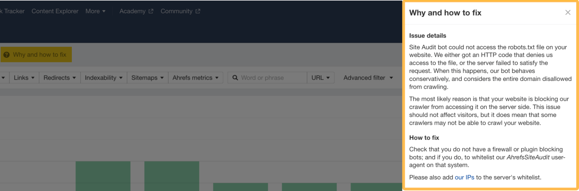Click the magnifier icon in the search filter
This screenshot has width=579, height=191.
235,77
